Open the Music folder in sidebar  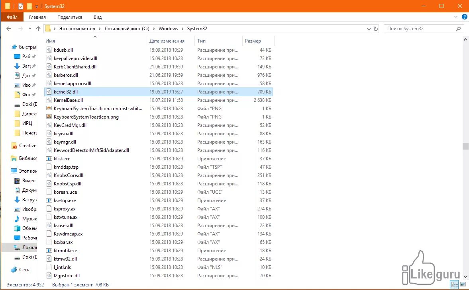pos(26,219)
